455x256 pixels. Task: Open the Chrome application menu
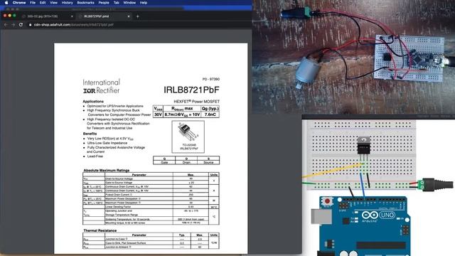tap(19, 3)
